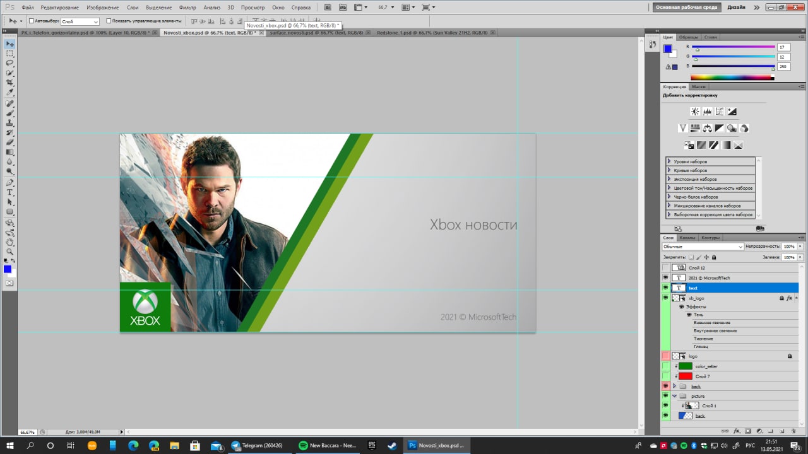Select the Move tool
The width and height of the screenshot is (808, 454).
pyautogui.click(x=10, y=44)
